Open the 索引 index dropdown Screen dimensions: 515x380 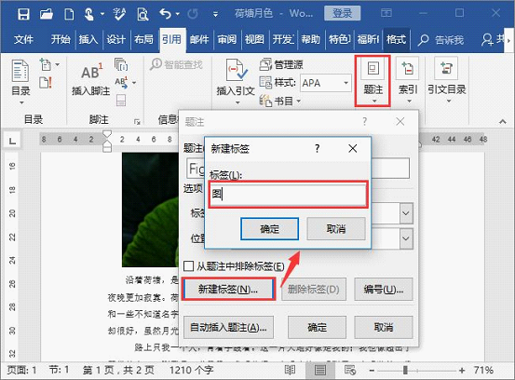[408, 81]
